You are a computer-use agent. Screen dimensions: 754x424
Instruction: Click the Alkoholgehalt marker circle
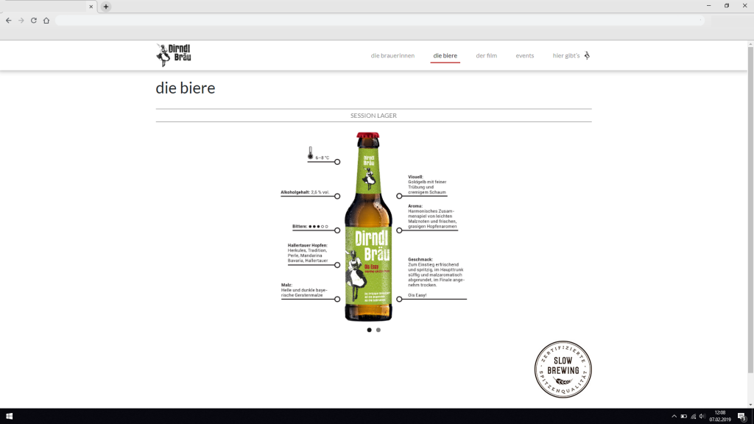337,196
